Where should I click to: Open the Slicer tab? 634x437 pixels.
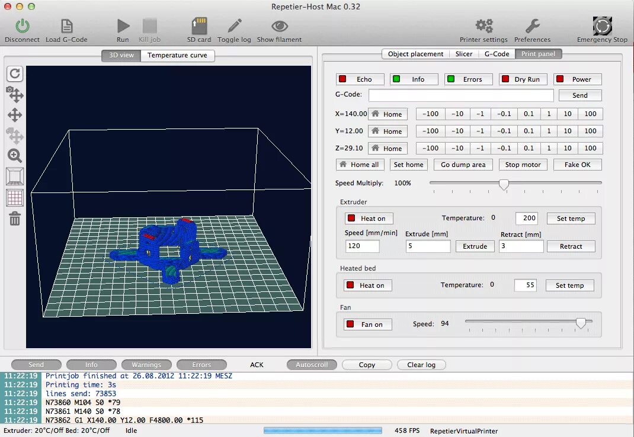coord(464,54)
